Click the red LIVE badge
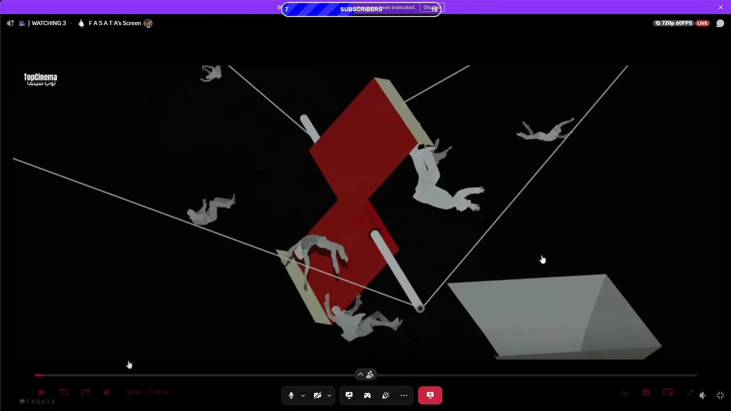 point(702,23)
